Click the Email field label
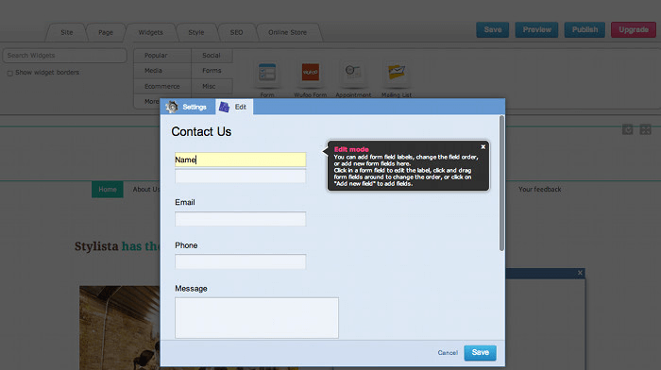 [185, 202]
